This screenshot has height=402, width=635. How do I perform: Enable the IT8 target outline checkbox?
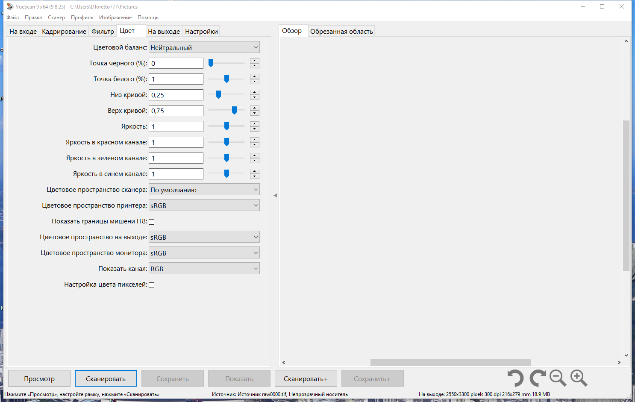[151, 222]
